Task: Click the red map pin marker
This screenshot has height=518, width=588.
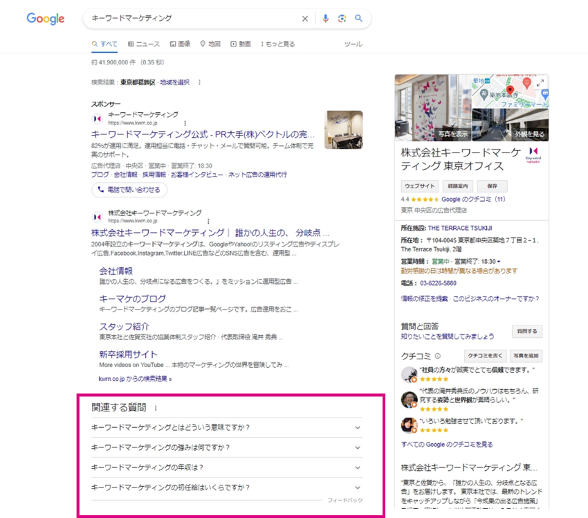Action: (x=510, y=90)
